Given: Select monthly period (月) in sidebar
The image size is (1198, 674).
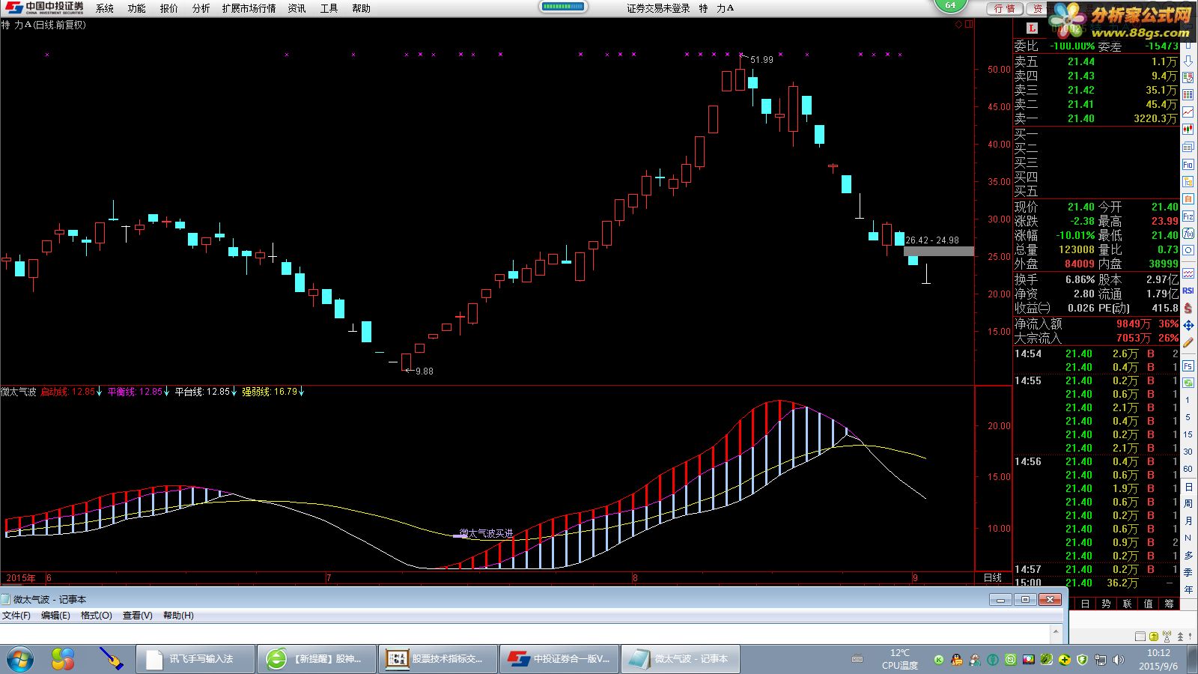Looking at the screenshot, I should pyautogui.click(x=1188, y=520).
